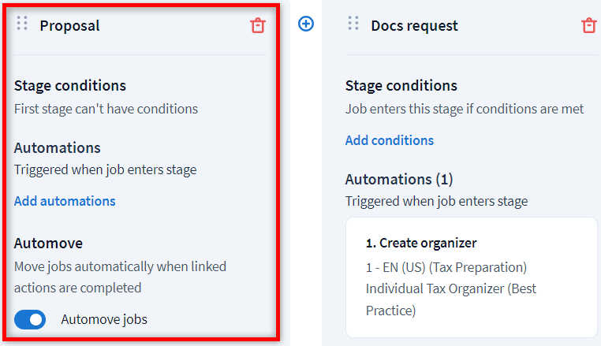The height and width of the screenshot is (346, 601).
Task: Grab the Docs request drag handle
Action: click(353, 24)
